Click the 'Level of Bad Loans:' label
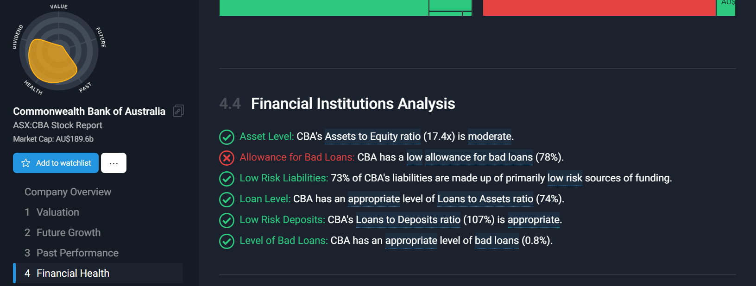This screenshot has height=286, width=756. (283, 241)
